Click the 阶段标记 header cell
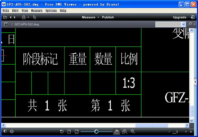 pos(40,59)
